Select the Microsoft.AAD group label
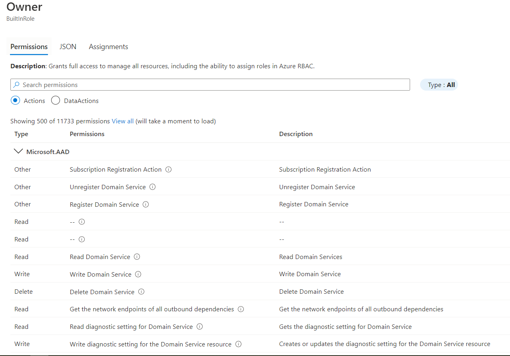Screen dimensions: 510x356 pyautogui.click(x=48, y=152)
